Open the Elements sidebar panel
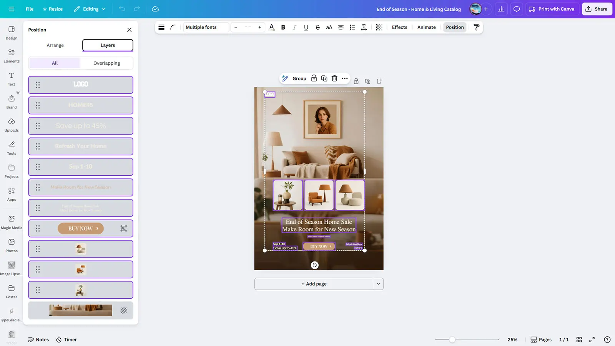Image resolution: width=615 pixels, height=346 pixels. point(12,56)
